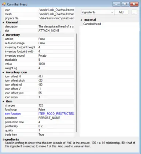Click icon offset V value -1
The height and width of the screenshot is (154, 141).
[x=56, y=89]
